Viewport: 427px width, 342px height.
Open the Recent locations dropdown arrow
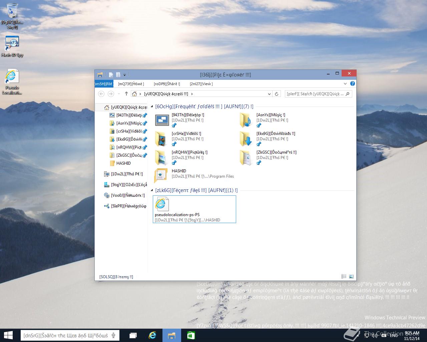coord(118,94)
